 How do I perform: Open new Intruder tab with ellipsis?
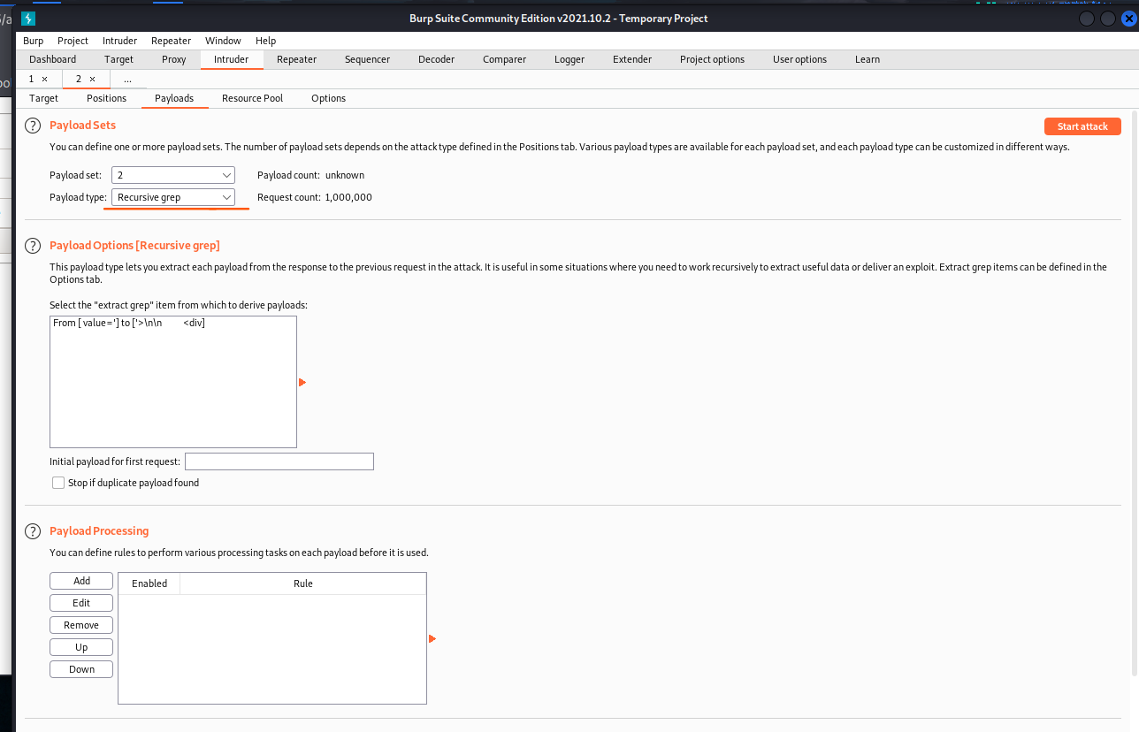tap(127, 79)
